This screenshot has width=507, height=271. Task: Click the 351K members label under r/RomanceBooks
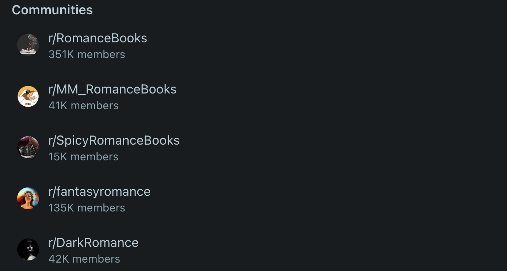(87, 54)
